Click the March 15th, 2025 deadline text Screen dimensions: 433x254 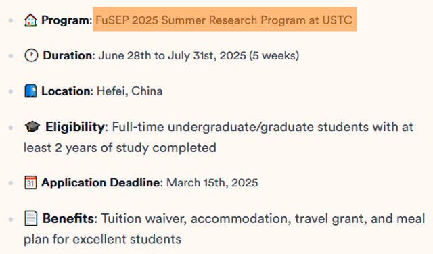point(212,182)
